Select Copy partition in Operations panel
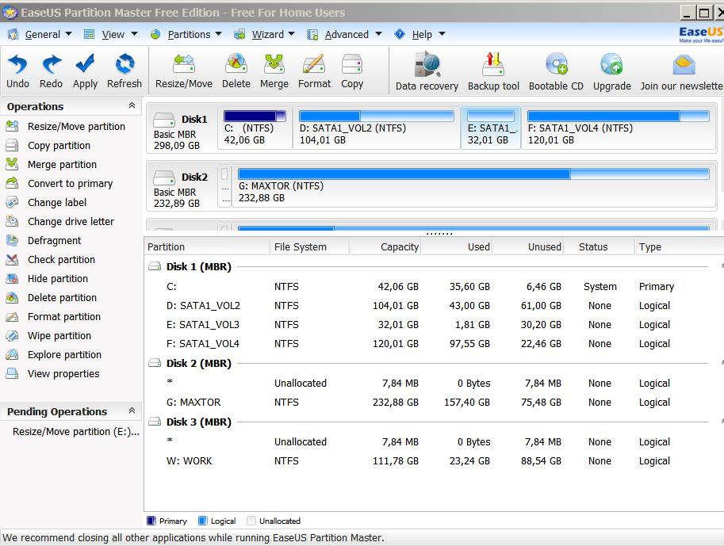 click(x=48, y=145)
